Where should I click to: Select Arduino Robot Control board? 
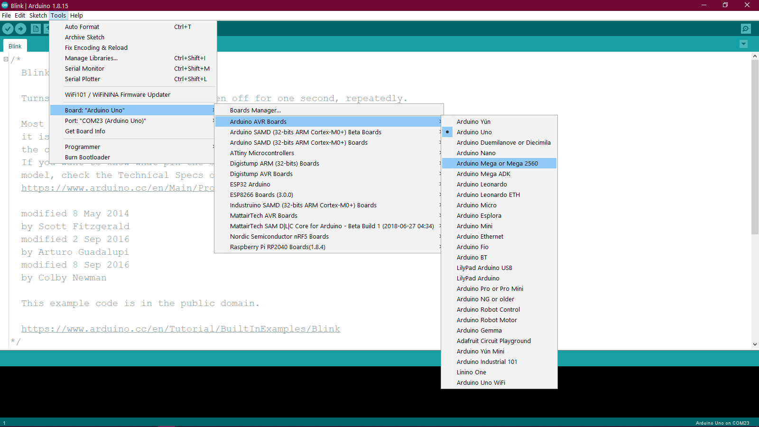coord(500,309)
